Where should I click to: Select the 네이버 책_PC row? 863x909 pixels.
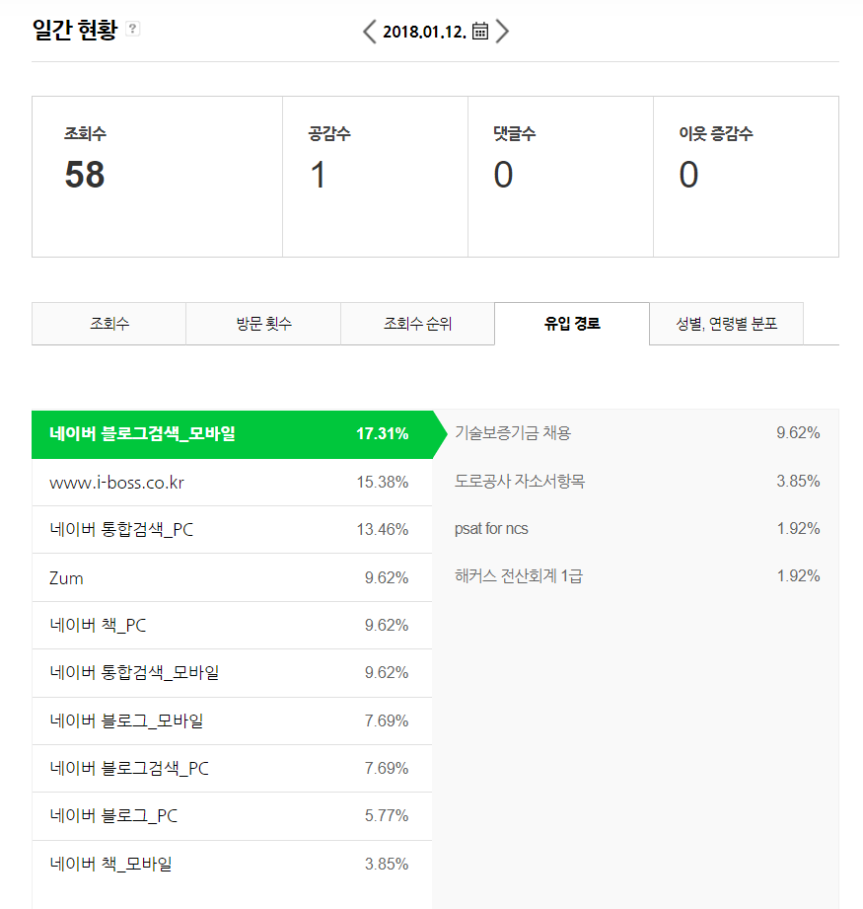point(232,626)
